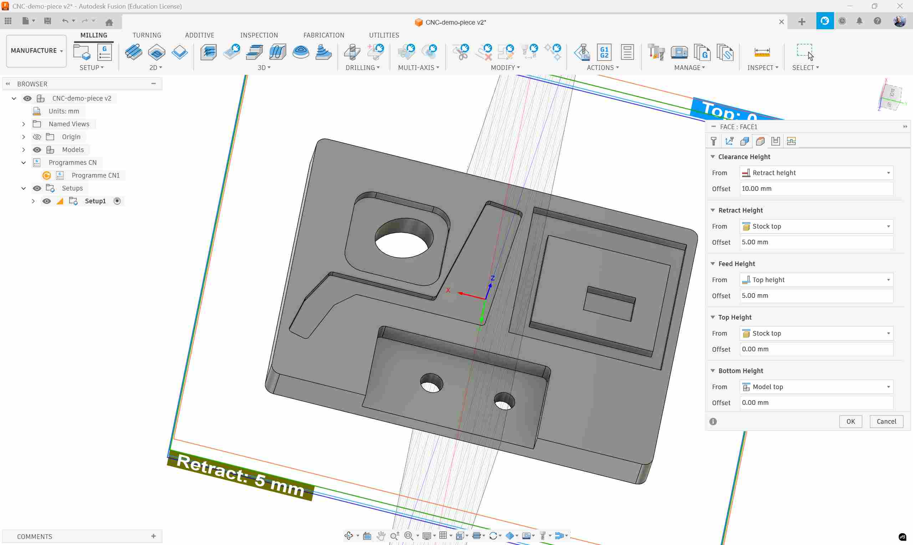
Task: Open the INSPECTION ribbon tab
Action: [x=259, y=35]
